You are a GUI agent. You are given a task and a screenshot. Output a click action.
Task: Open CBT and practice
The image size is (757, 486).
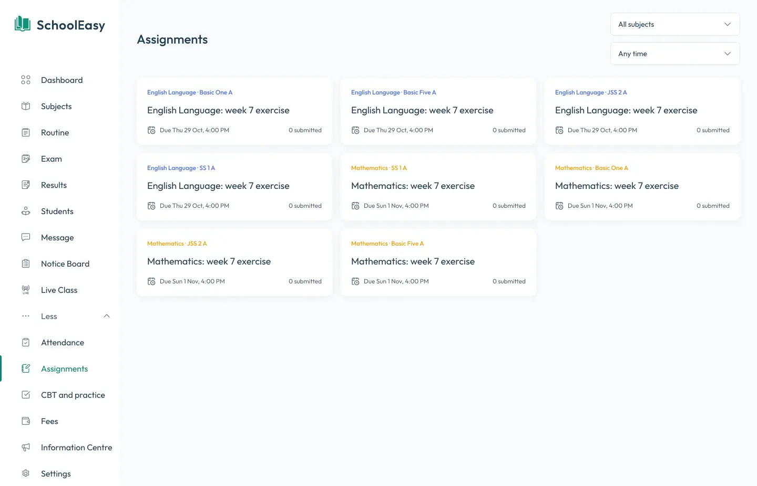tap(73, 395)
